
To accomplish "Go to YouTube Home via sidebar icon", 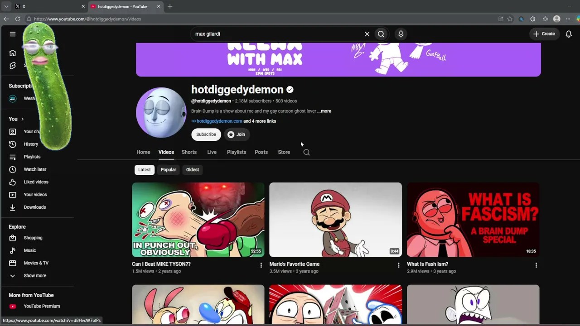I will (x=13, y=53).
